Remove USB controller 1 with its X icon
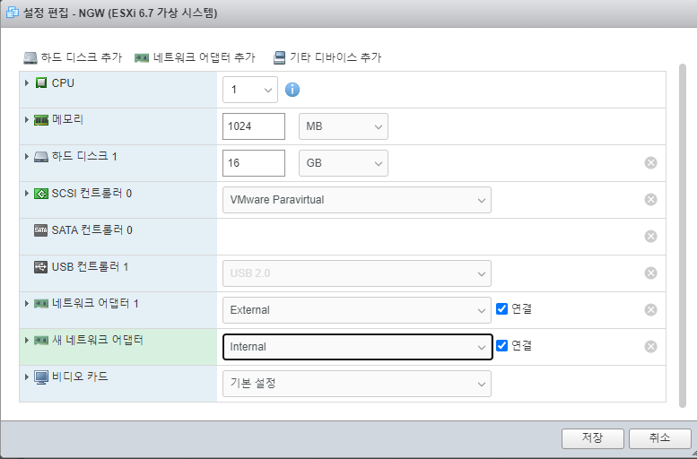Screen dimensions: 697x459 pyautogui.click(x=650, y=273)
